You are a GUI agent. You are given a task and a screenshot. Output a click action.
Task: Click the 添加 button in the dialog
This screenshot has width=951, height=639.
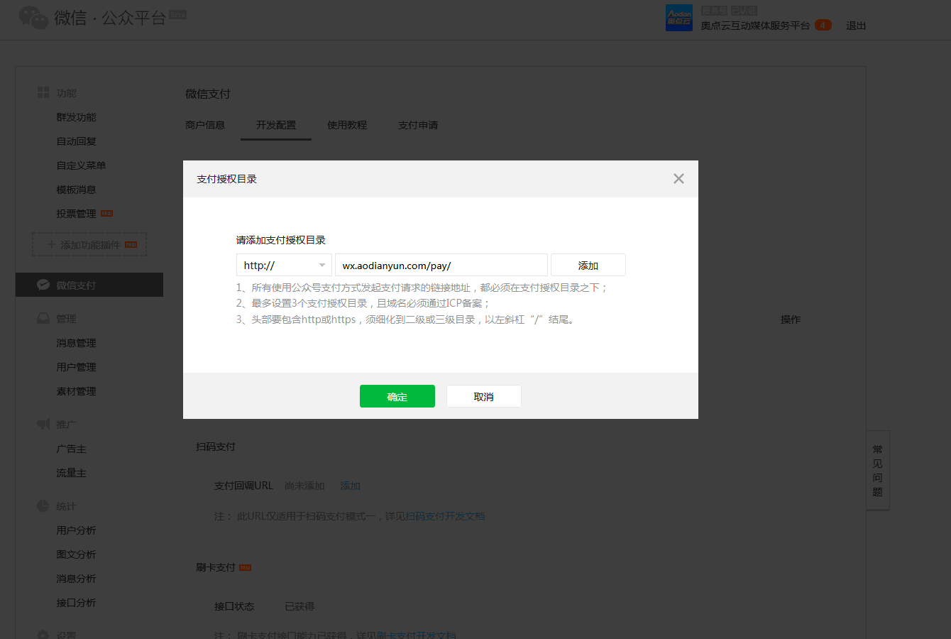click(x=588, y=265)
